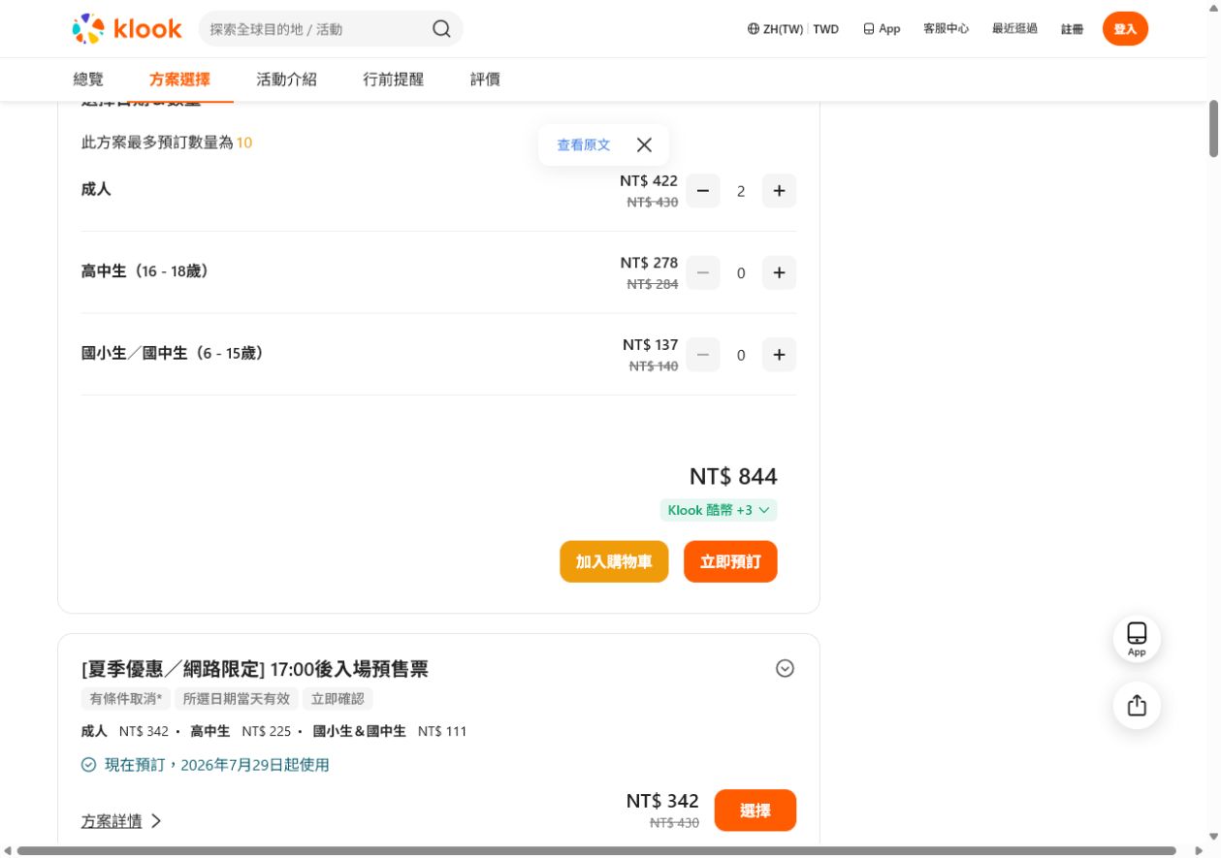Open the floating App download icon
The height and width of the screenshot is (858, 1221).
pyautogui.click(x=1137, y=639)
